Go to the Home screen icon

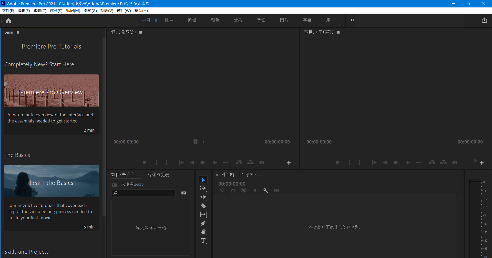click(x=8, y=21)
